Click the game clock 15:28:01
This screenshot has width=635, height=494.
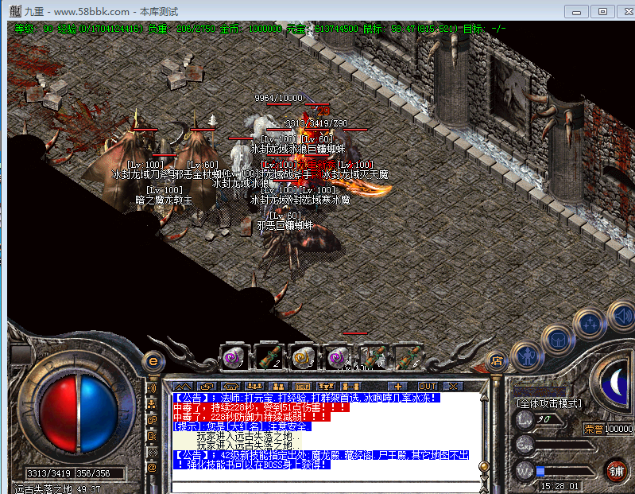click(559, 486)
